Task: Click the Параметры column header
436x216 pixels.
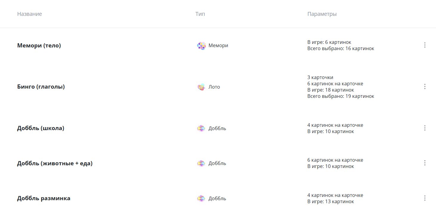Action: [322, 14]
